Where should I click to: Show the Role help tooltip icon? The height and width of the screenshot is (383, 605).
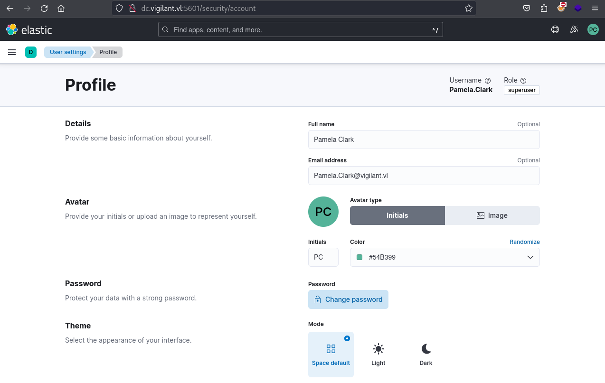[523, 81]
